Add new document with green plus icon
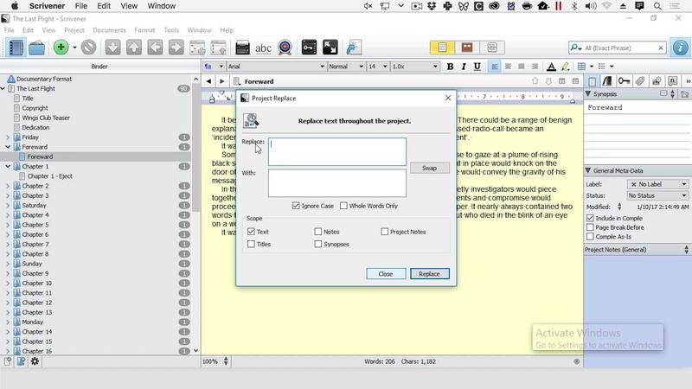 click(x=61, y=48)
